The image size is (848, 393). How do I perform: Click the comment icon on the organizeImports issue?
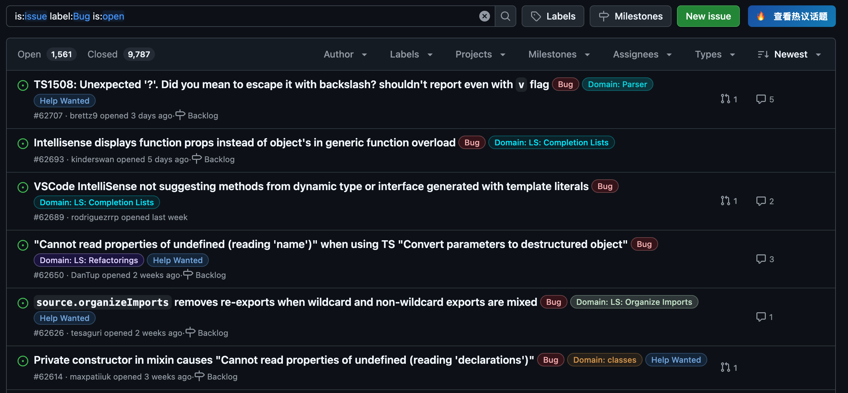(x=761, y=317)
